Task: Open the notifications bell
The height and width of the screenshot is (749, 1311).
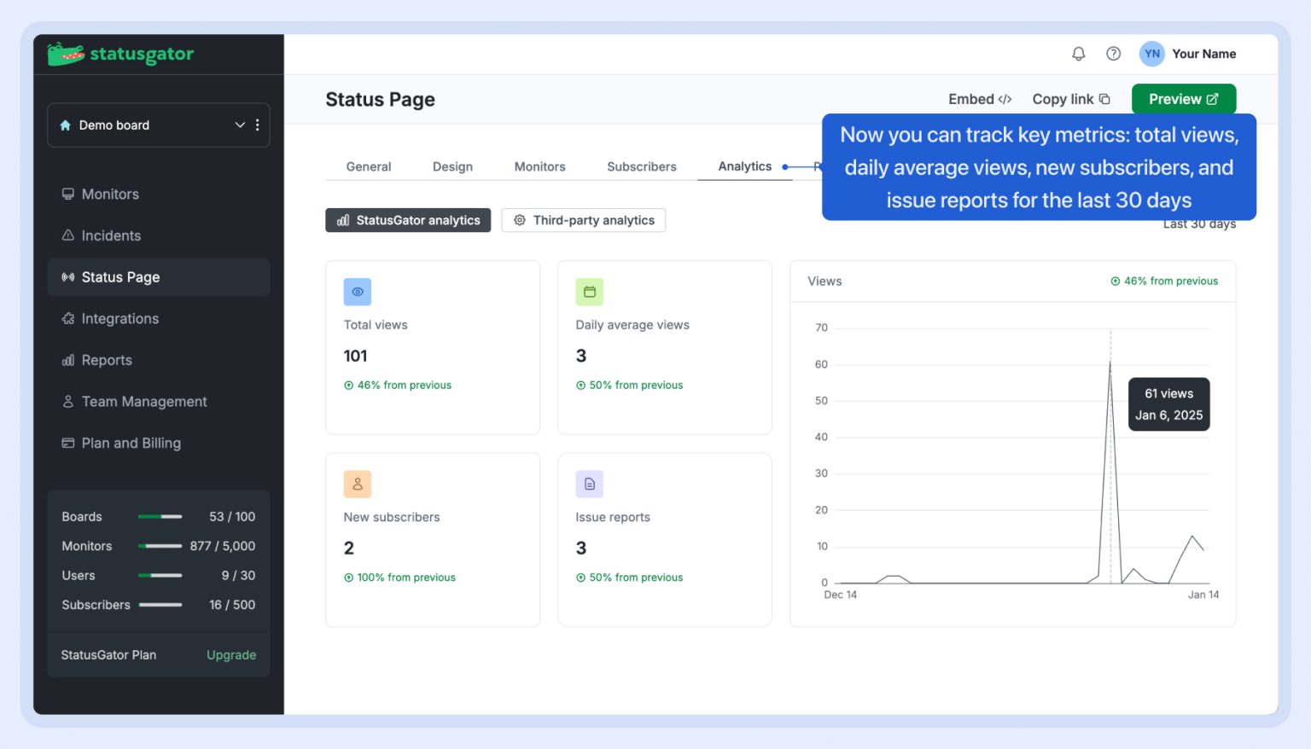Action: point(1079,54)
